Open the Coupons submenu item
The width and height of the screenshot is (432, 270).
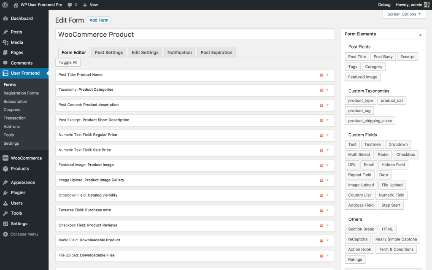click(12, 110)
